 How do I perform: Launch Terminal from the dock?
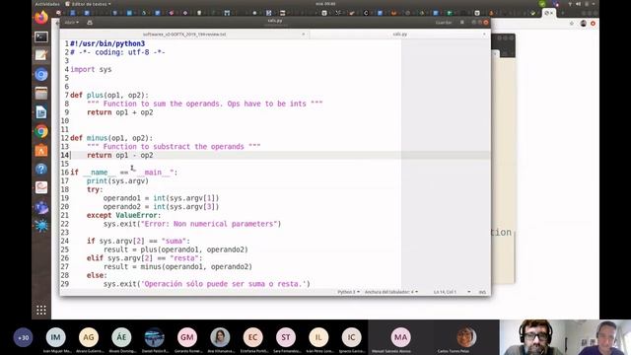click(x=41, y=37)
